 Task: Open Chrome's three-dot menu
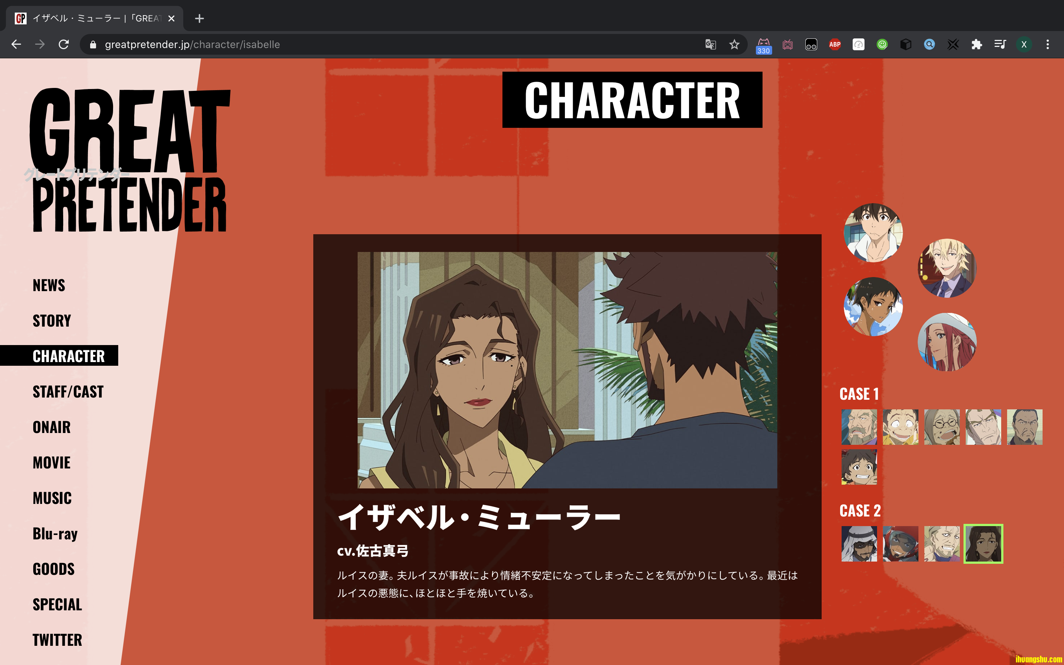tap(1048, 44)
